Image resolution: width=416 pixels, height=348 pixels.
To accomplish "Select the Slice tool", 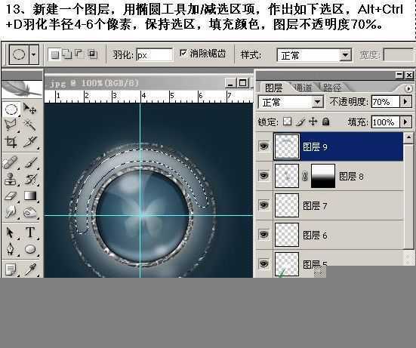I will point(29,142).
